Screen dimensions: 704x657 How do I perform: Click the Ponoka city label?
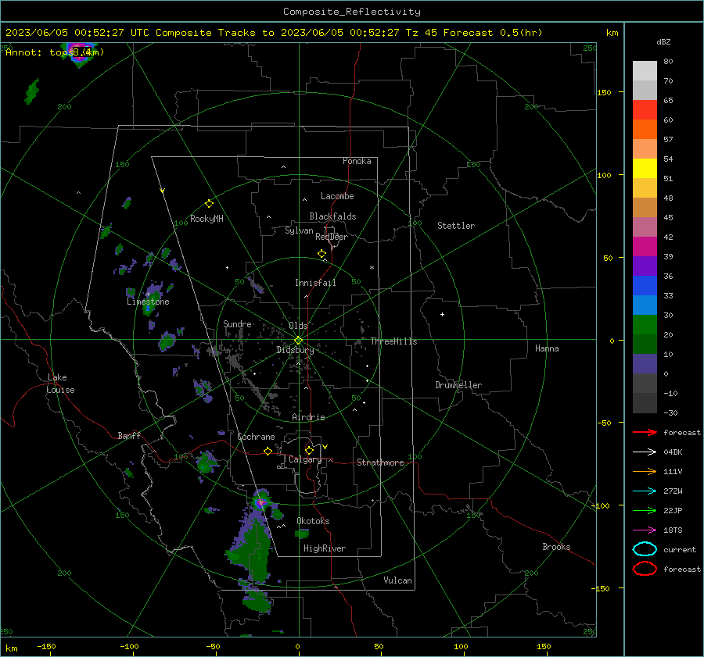[x=357, y=161]
